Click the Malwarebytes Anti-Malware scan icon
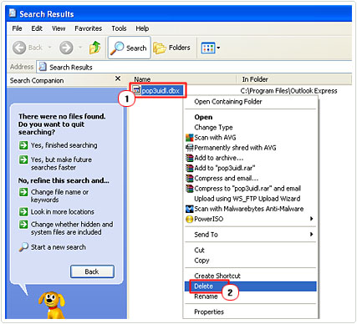The height and width of the screenshot is (324, 357). pyautogui.click(x=190, y=209)
